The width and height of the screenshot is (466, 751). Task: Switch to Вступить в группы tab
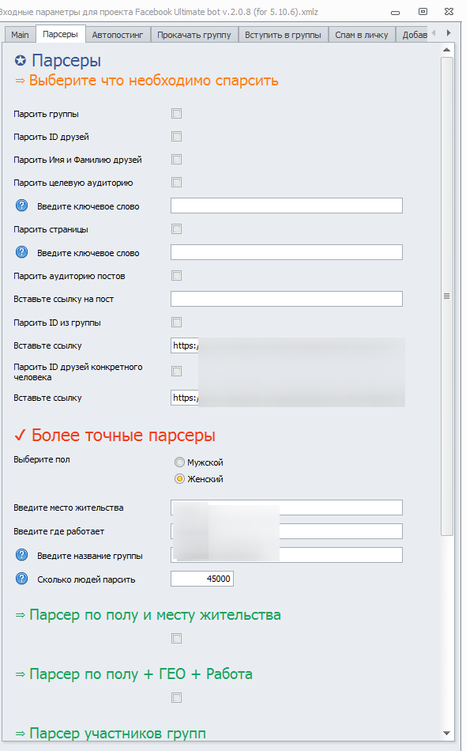click(x=284, y=35)
